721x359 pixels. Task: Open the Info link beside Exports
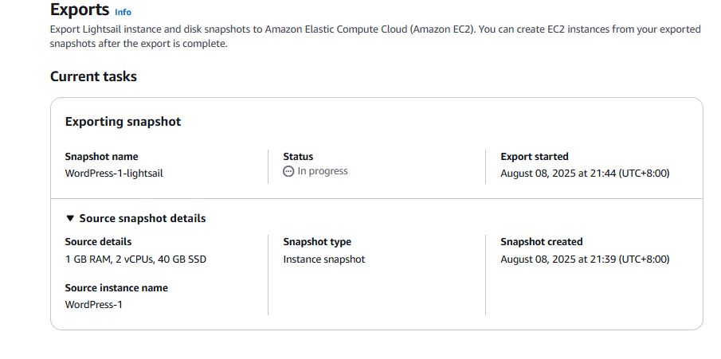pos(123,13)
